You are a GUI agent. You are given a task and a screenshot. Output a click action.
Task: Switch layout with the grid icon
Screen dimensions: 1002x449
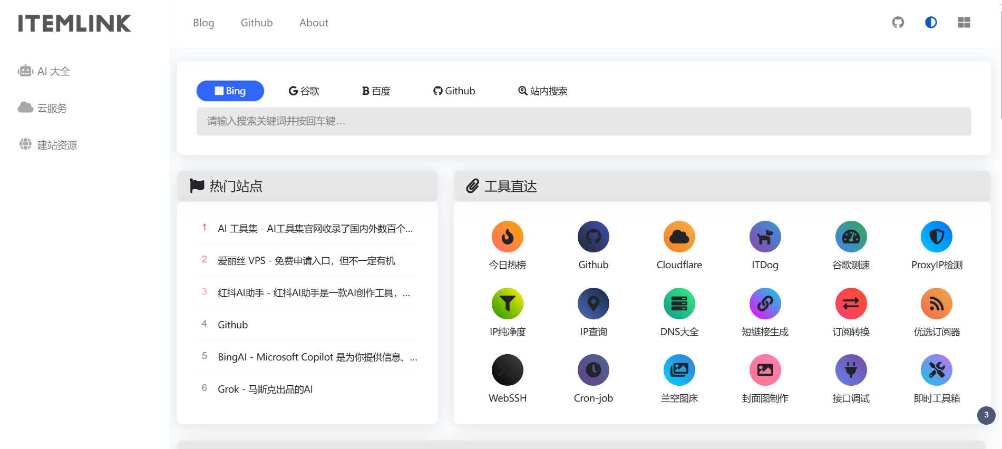click(964, 23)
